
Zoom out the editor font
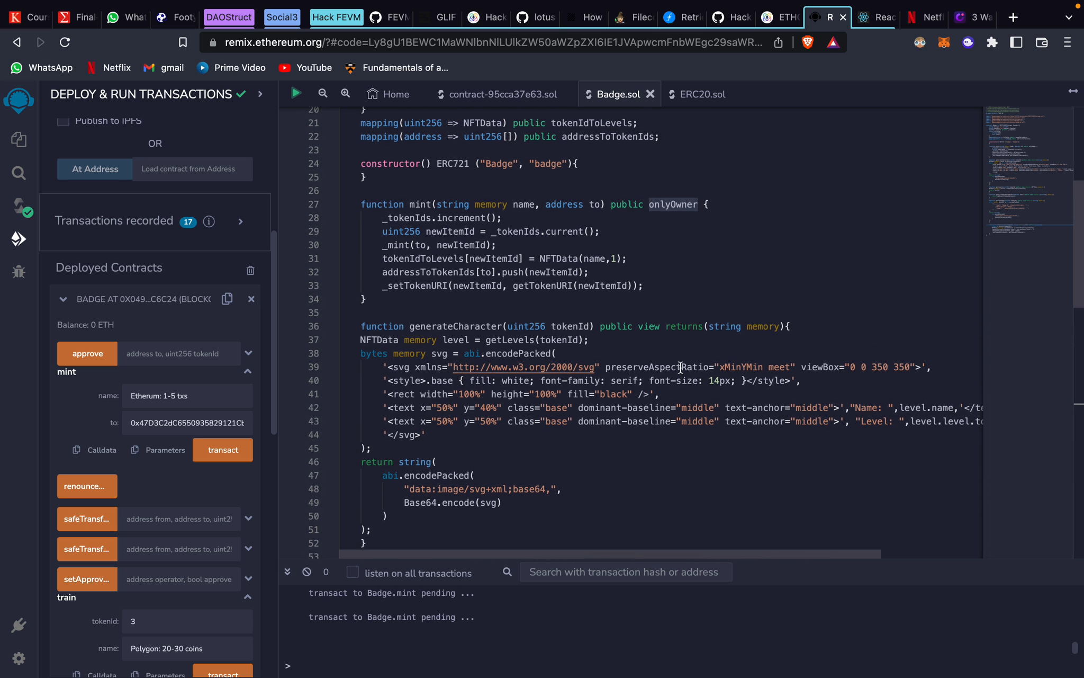tap(322, 93)
